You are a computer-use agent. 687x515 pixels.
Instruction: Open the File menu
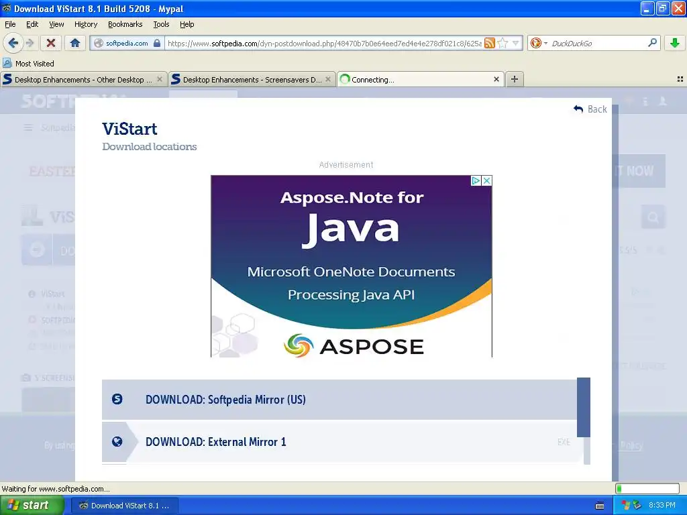[x=10, y=24]
